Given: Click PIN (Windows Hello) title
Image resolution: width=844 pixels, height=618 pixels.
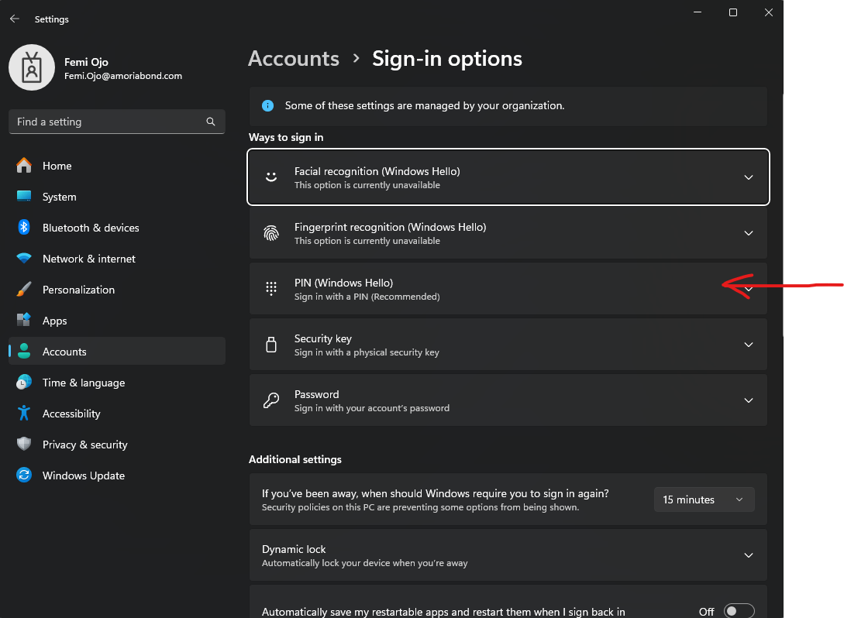Looking at the screenshot, I should pos(343,283).
